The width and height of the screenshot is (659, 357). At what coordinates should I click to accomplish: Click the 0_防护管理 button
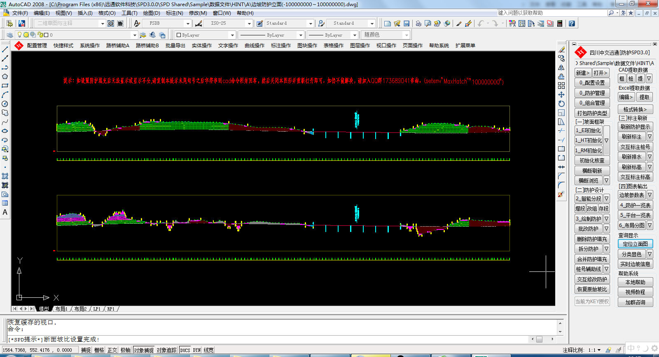(592, 93)
